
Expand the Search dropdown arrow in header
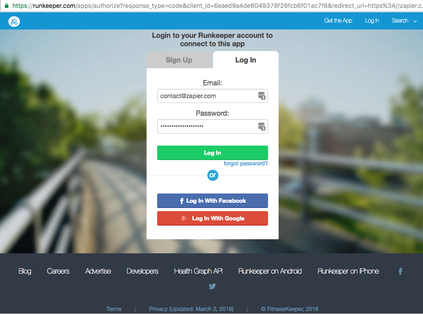point(415,21)
